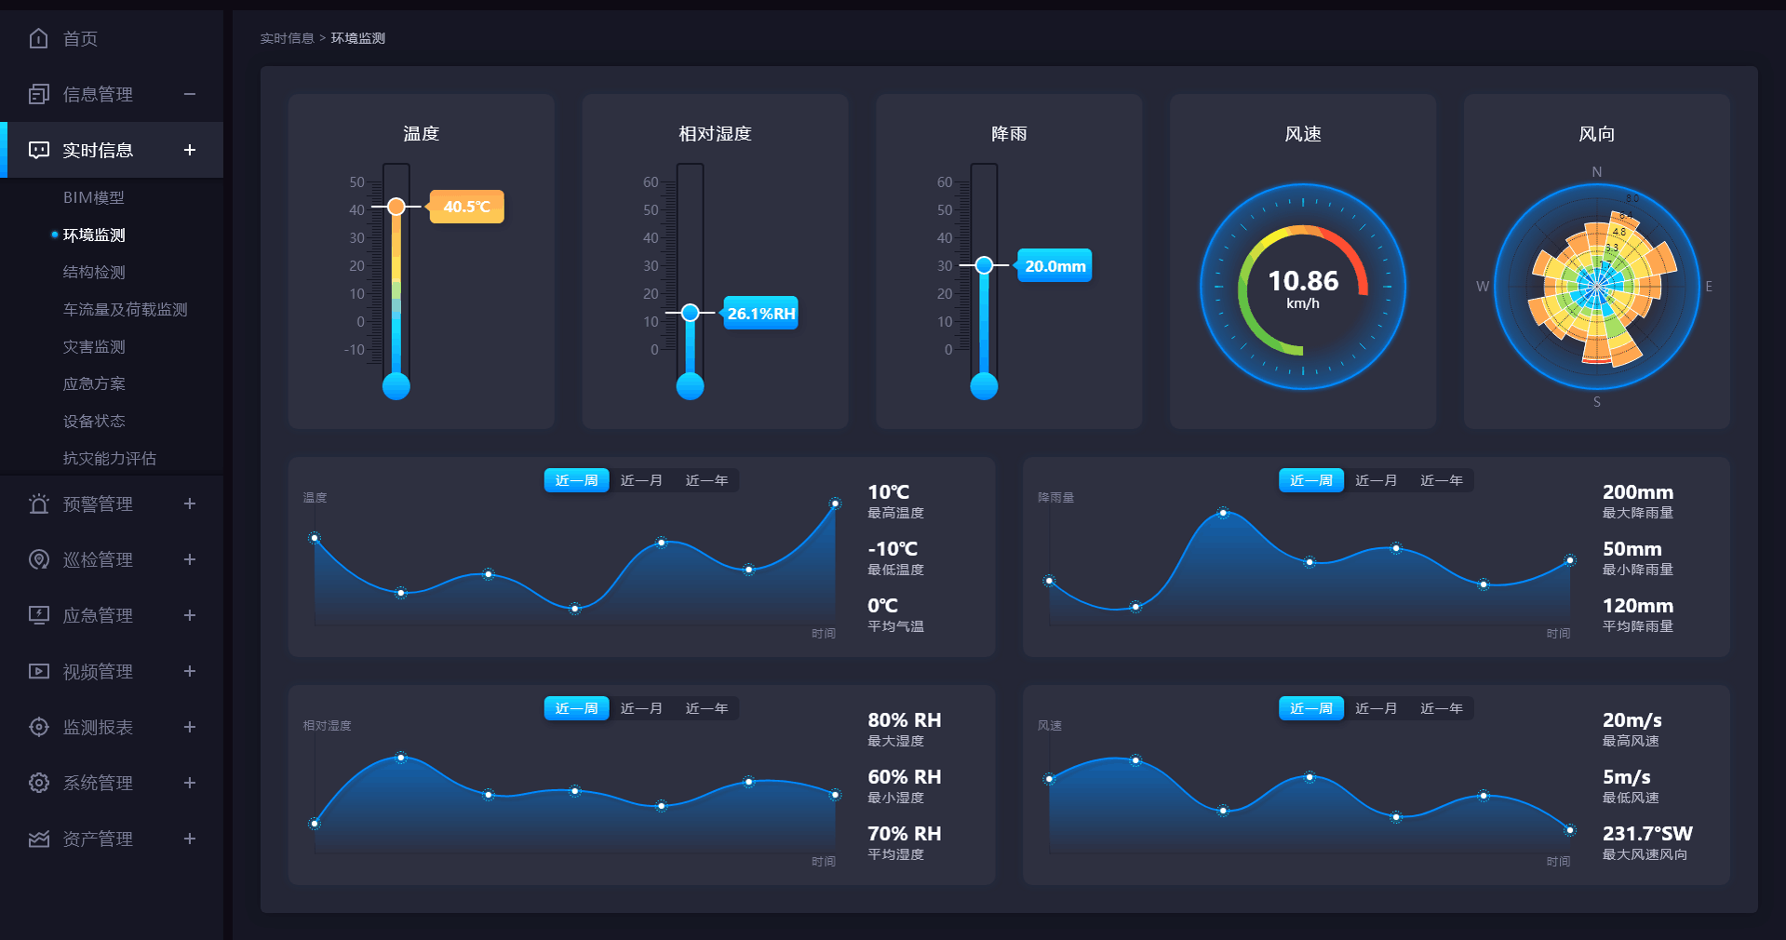This screenshot has height=940, width=1786.
Task: Click the 系统管理 gear icon
Action: pos(38,783)
